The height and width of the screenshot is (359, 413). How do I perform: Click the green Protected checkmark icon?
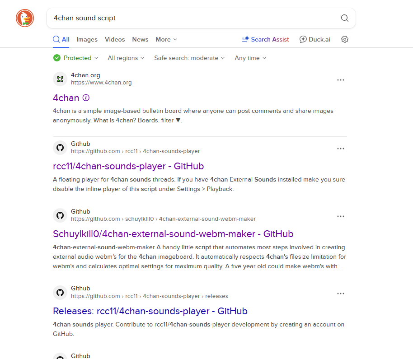pos(57,58)
